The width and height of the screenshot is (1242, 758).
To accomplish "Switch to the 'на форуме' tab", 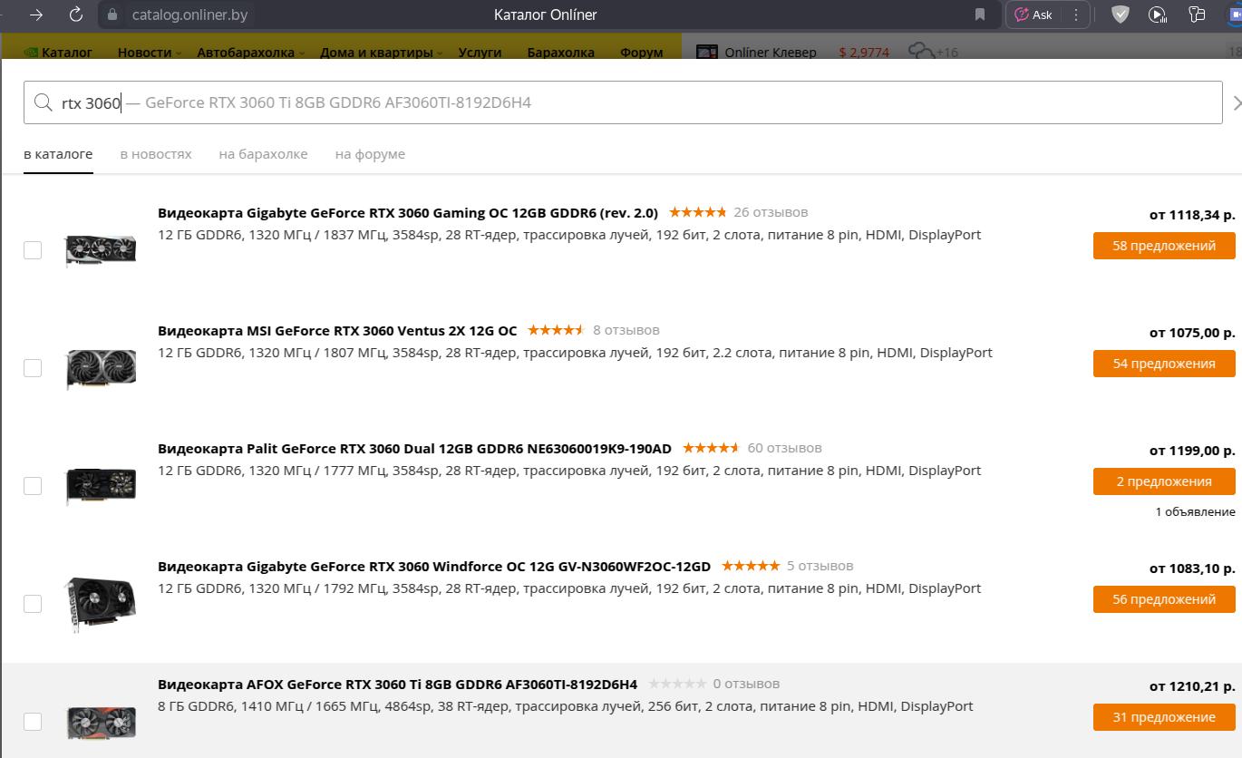I will (x=370, y=154).
